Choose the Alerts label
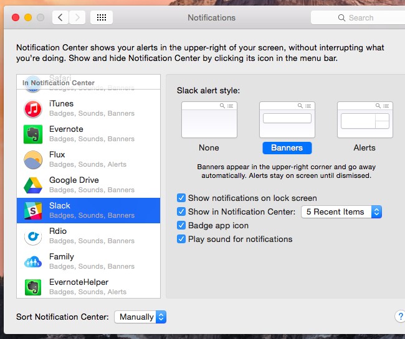405x339 pixels. pos(364,147)
